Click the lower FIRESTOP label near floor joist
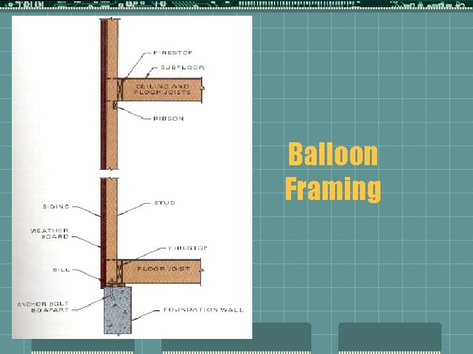The image size is (473, 354). coord(188,248)
